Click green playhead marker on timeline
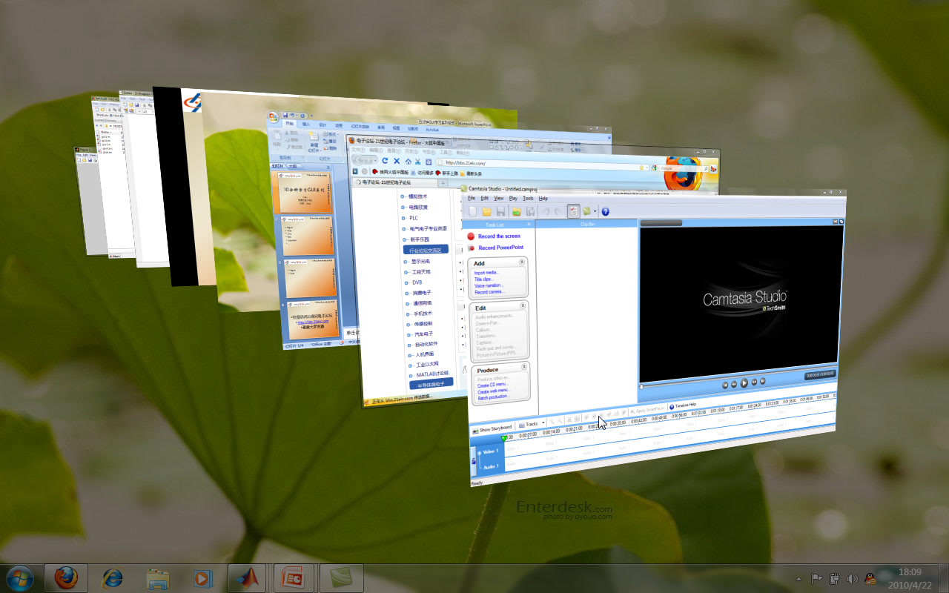Image resolution: width=949 pixels, height=593 pixels. (505, 438)
